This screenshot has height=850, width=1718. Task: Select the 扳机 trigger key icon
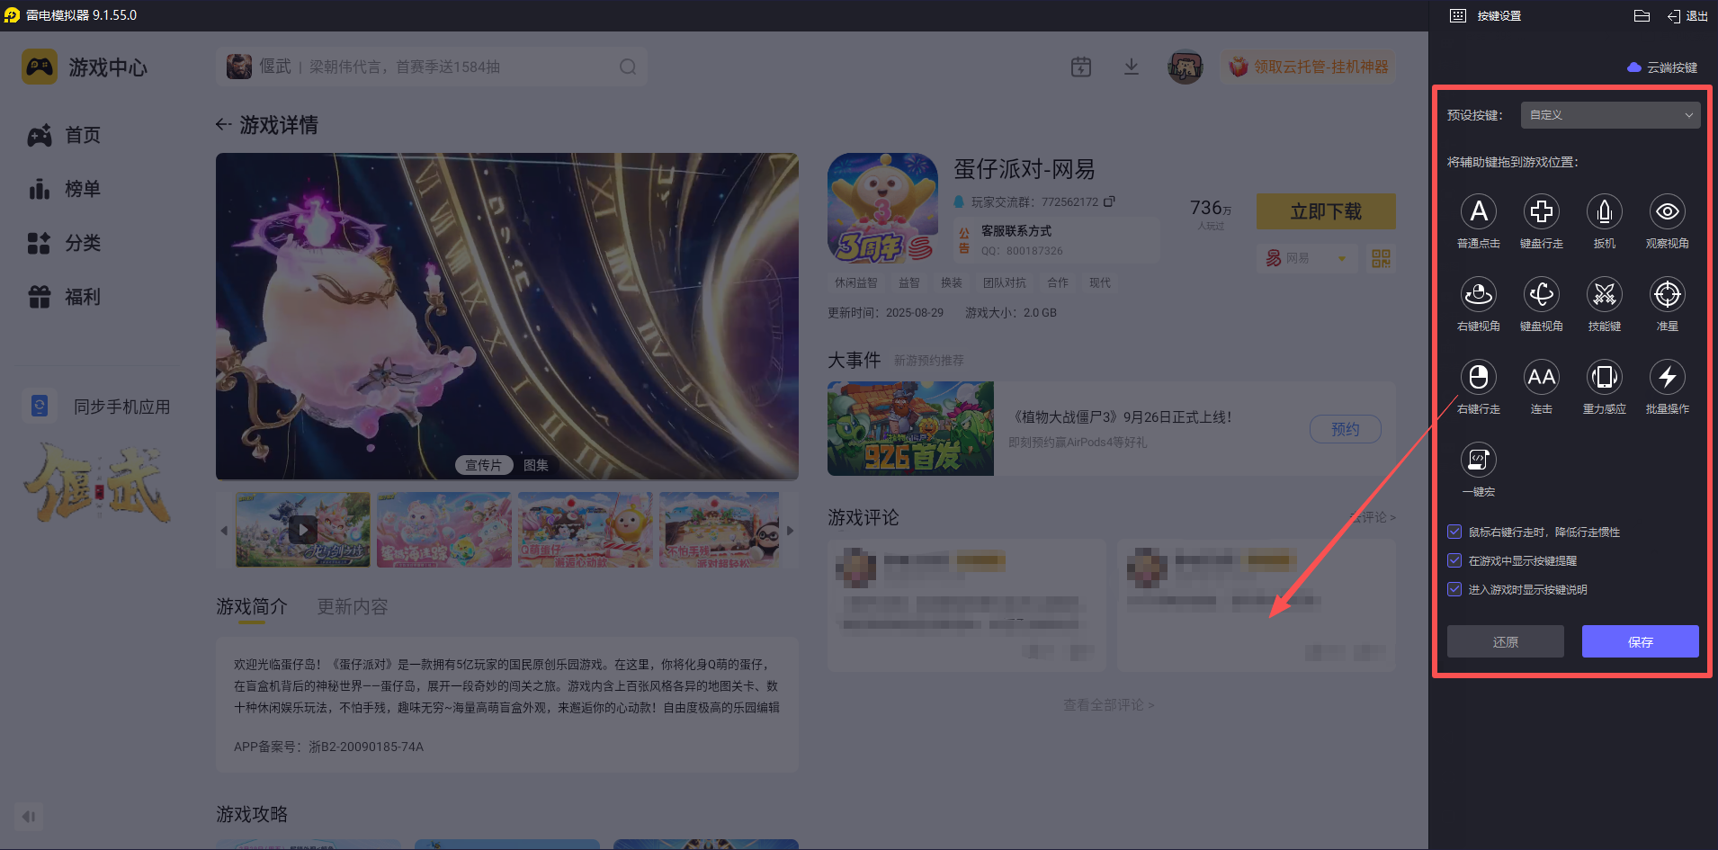pos(1604,211)
